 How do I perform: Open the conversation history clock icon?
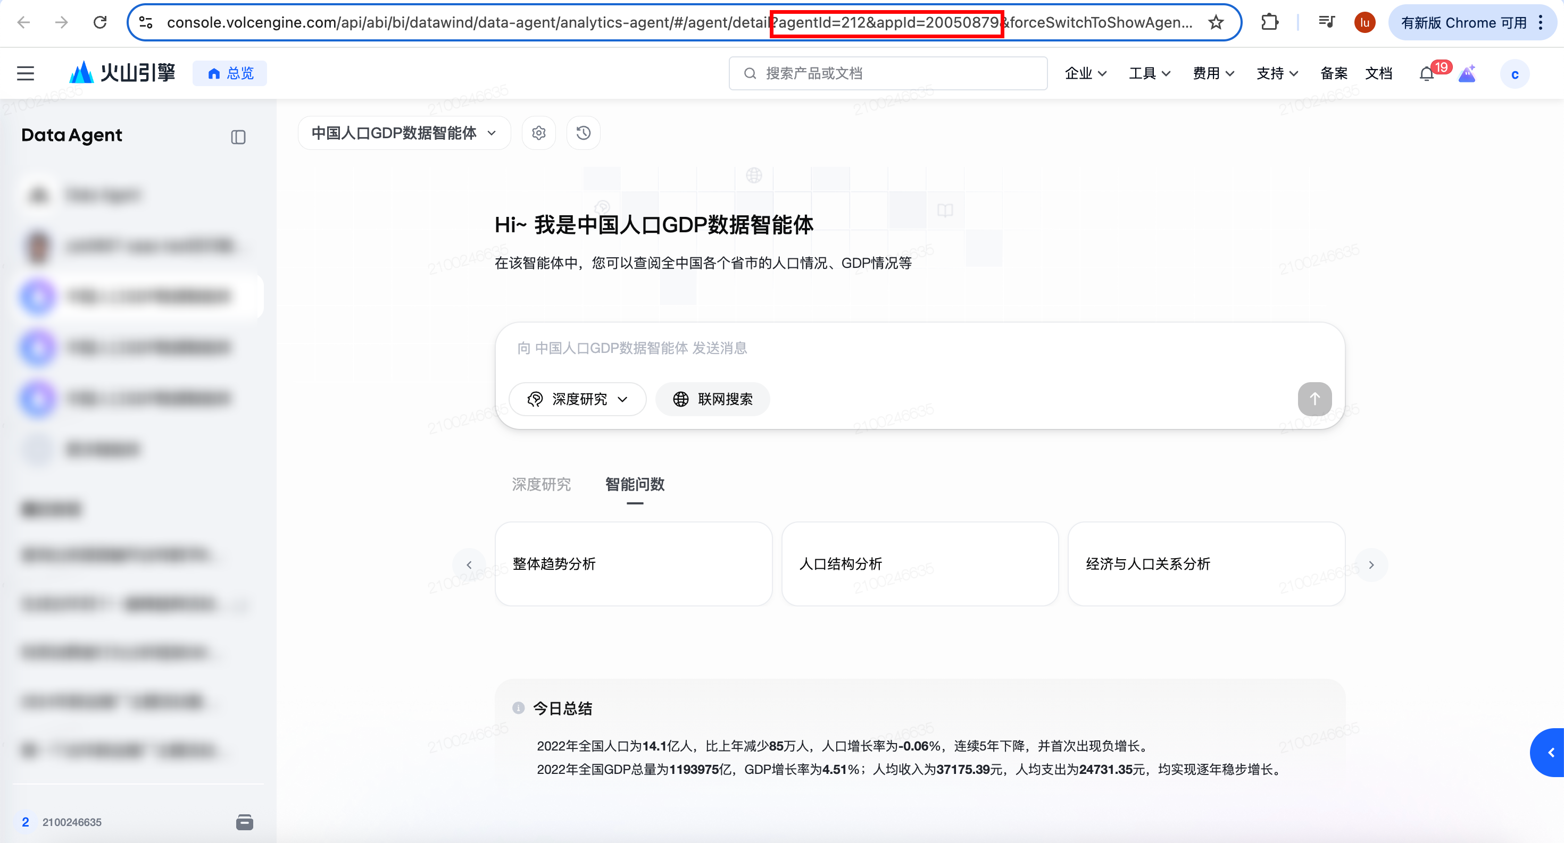point(583,133)
